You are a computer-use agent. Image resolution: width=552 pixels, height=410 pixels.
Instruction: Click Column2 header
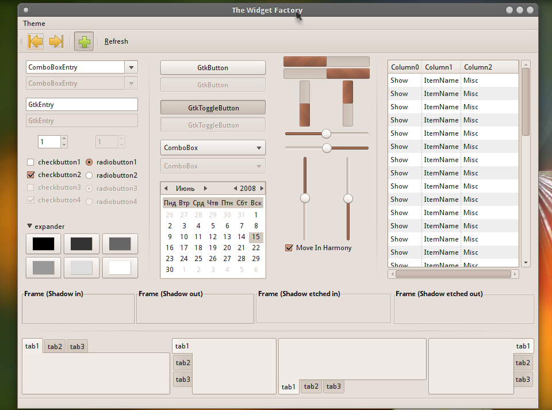(490, 67)
